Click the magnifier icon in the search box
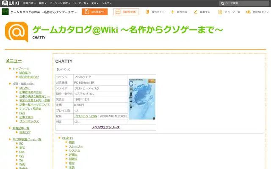Image resolution: width=271 pixels, height=169 pixels. pyautogui.click(x=222, y=3)
